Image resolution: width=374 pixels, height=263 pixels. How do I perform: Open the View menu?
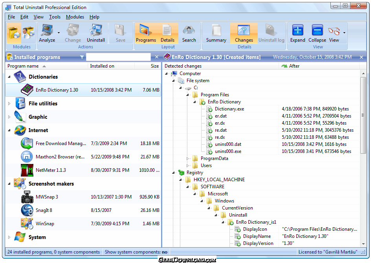pyautogui.click(x=38, y=17)
